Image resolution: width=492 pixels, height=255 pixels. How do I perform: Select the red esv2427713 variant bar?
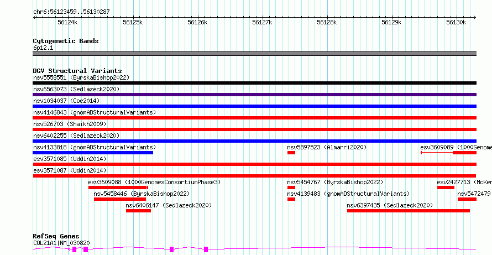pyautogui.click(x=446, y=188)
